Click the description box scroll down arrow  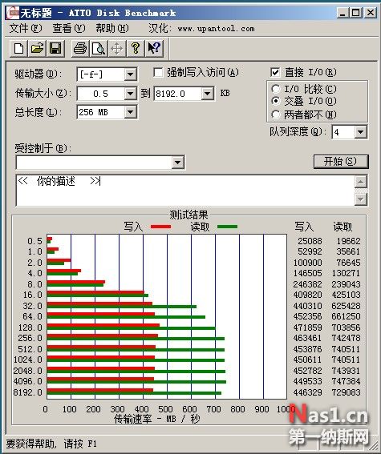tap(361, 199)
